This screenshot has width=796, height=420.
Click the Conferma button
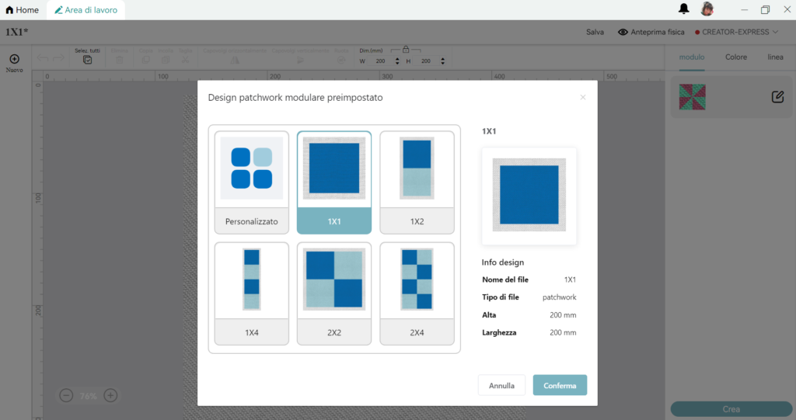point(560,385)
